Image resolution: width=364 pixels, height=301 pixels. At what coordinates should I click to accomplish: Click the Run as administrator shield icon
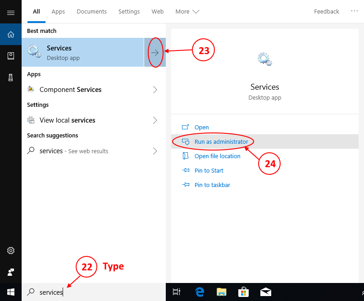[x=186, y=141]
